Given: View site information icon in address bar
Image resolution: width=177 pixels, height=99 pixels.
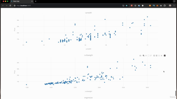Looking at the screenshot, I should tap(15, 5).
